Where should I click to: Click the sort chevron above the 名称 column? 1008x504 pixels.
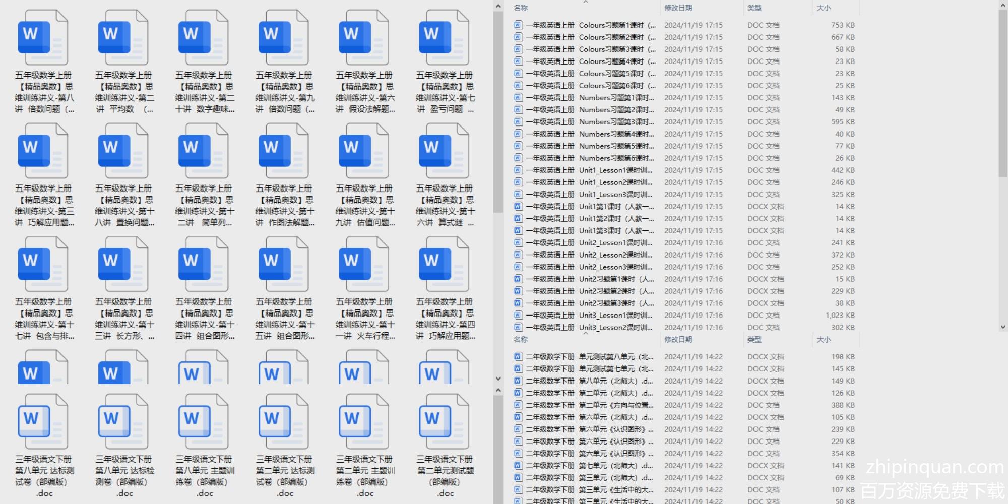pos(585,2)
